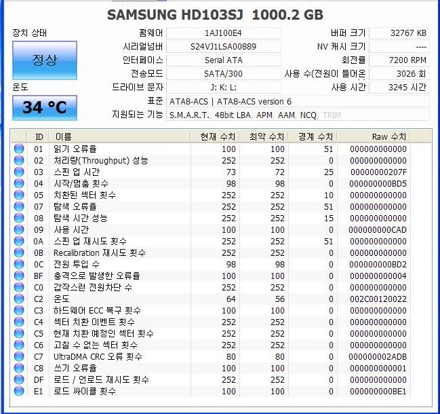Screen dimensions: 440x414
Task: Click the 34 °C temperature button
Action: click(x=45, y=108)
